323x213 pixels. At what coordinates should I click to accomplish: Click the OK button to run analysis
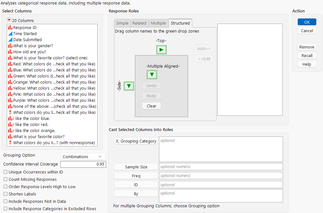click(x=306, y=22)
